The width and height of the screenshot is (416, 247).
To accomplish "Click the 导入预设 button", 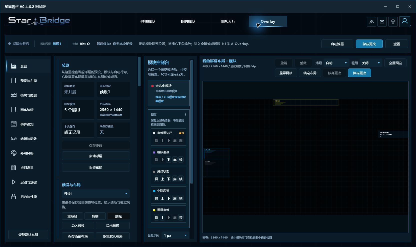I will (x=78, y=225).
